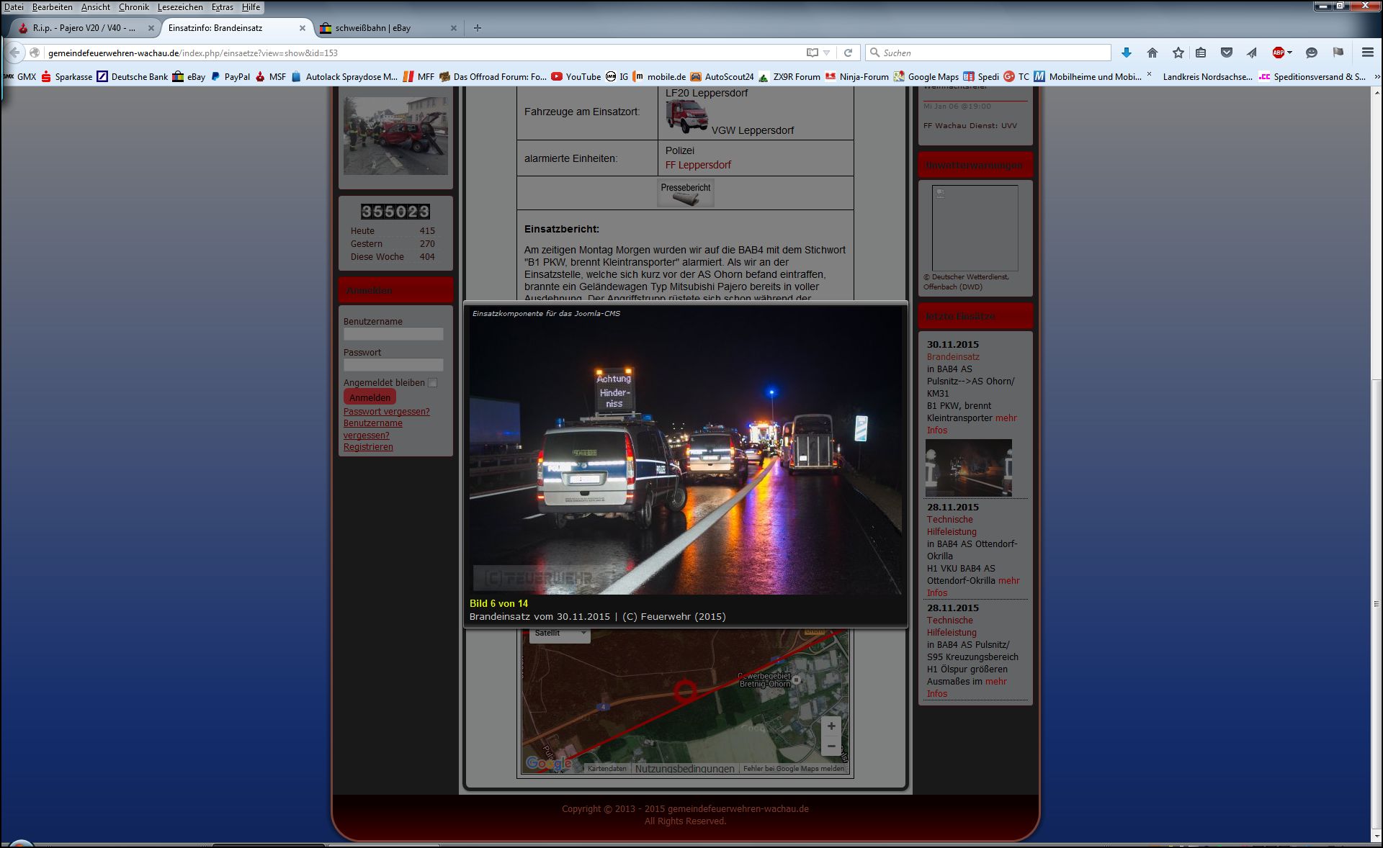Open the Adblock Plus dropdown arrow
Image resolution: width=1383 pixels, height=848 pixels.
point(1289,53)
